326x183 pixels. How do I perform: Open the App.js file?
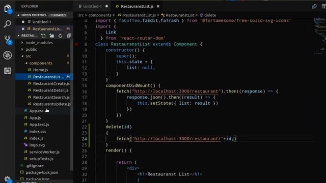pos(35,118)
